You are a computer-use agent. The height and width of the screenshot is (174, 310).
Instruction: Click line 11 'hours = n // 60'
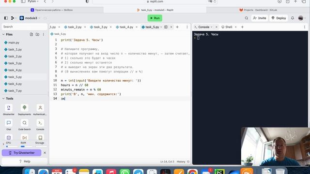pos(75,85)
